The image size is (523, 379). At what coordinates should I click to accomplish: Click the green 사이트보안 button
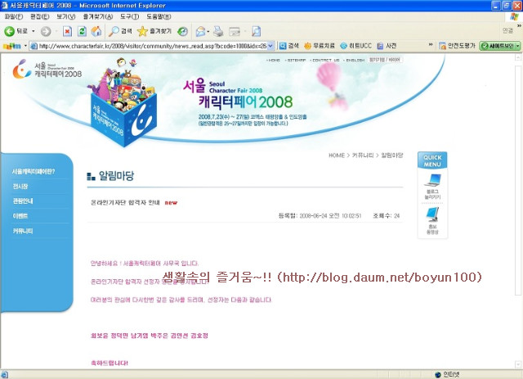pos(498,46)
